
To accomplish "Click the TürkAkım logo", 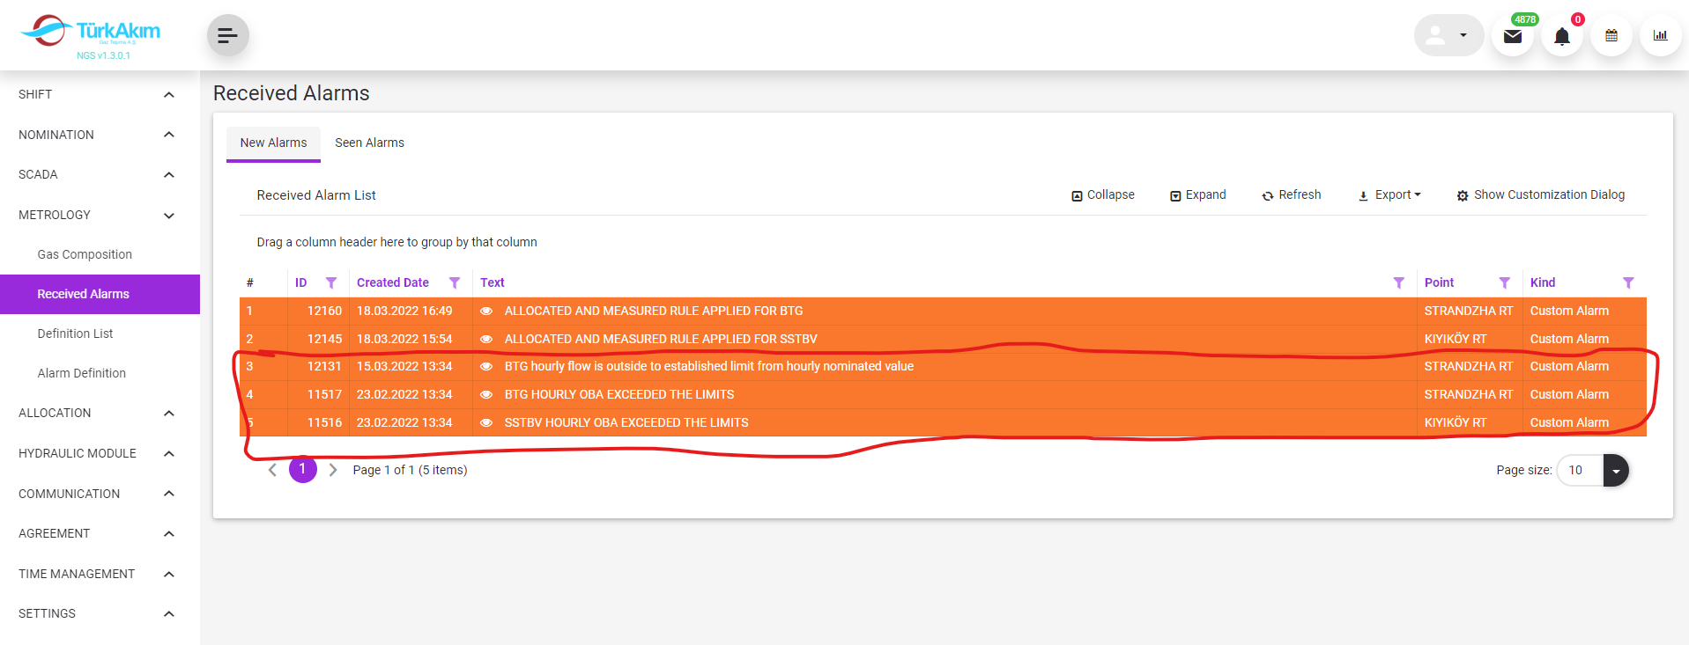I will [x=90, y=33].
